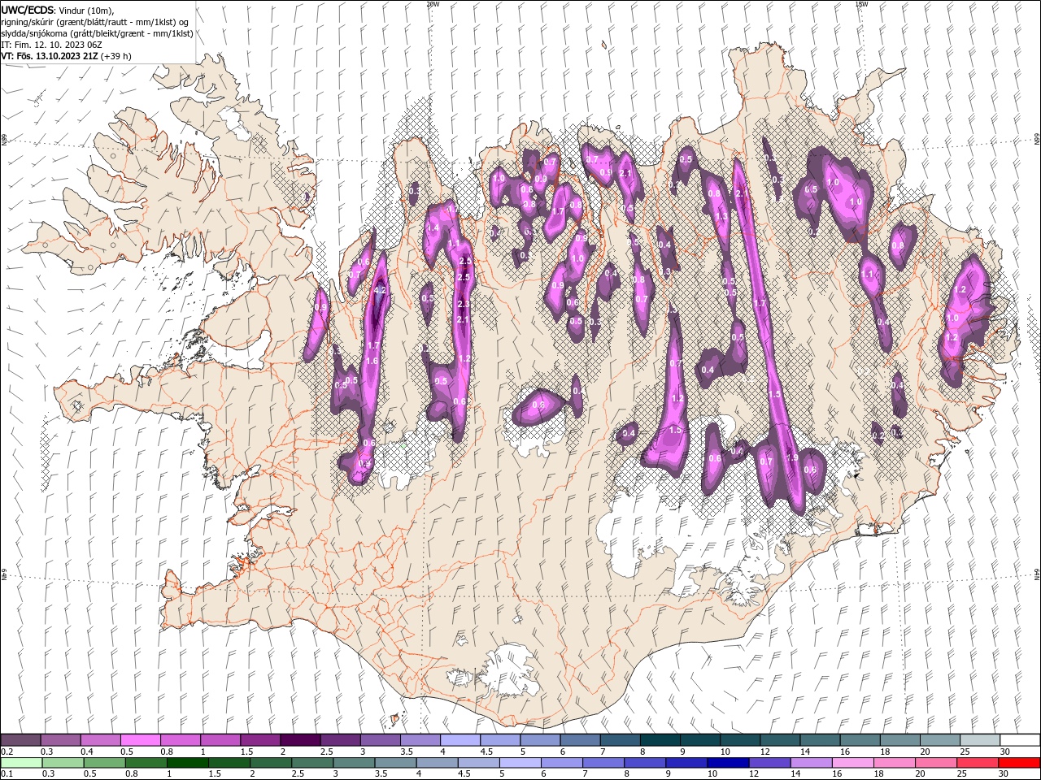Pick the light gray snow-scale swatch at 25
This screenshot has height=780, width=1041.
[980, 739]
